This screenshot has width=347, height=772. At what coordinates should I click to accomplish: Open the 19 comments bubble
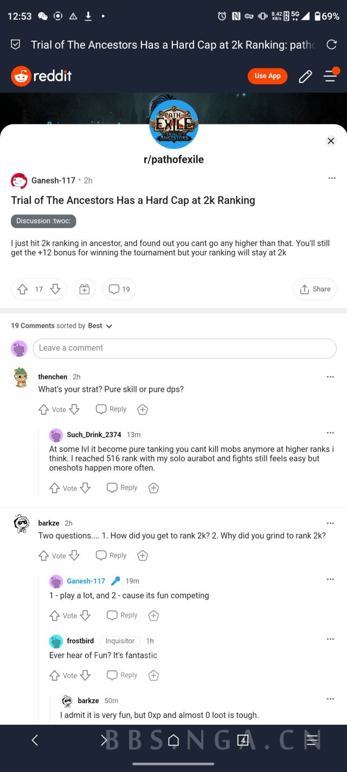point(119,289)
